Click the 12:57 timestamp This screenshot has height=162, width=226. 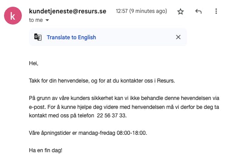click(x=122, y=11)
